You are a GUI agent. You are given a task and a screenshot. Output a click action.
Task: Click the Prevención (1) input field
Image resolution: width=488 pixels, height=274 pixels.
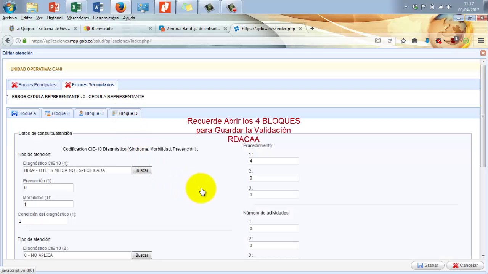[x=48, y=188]
